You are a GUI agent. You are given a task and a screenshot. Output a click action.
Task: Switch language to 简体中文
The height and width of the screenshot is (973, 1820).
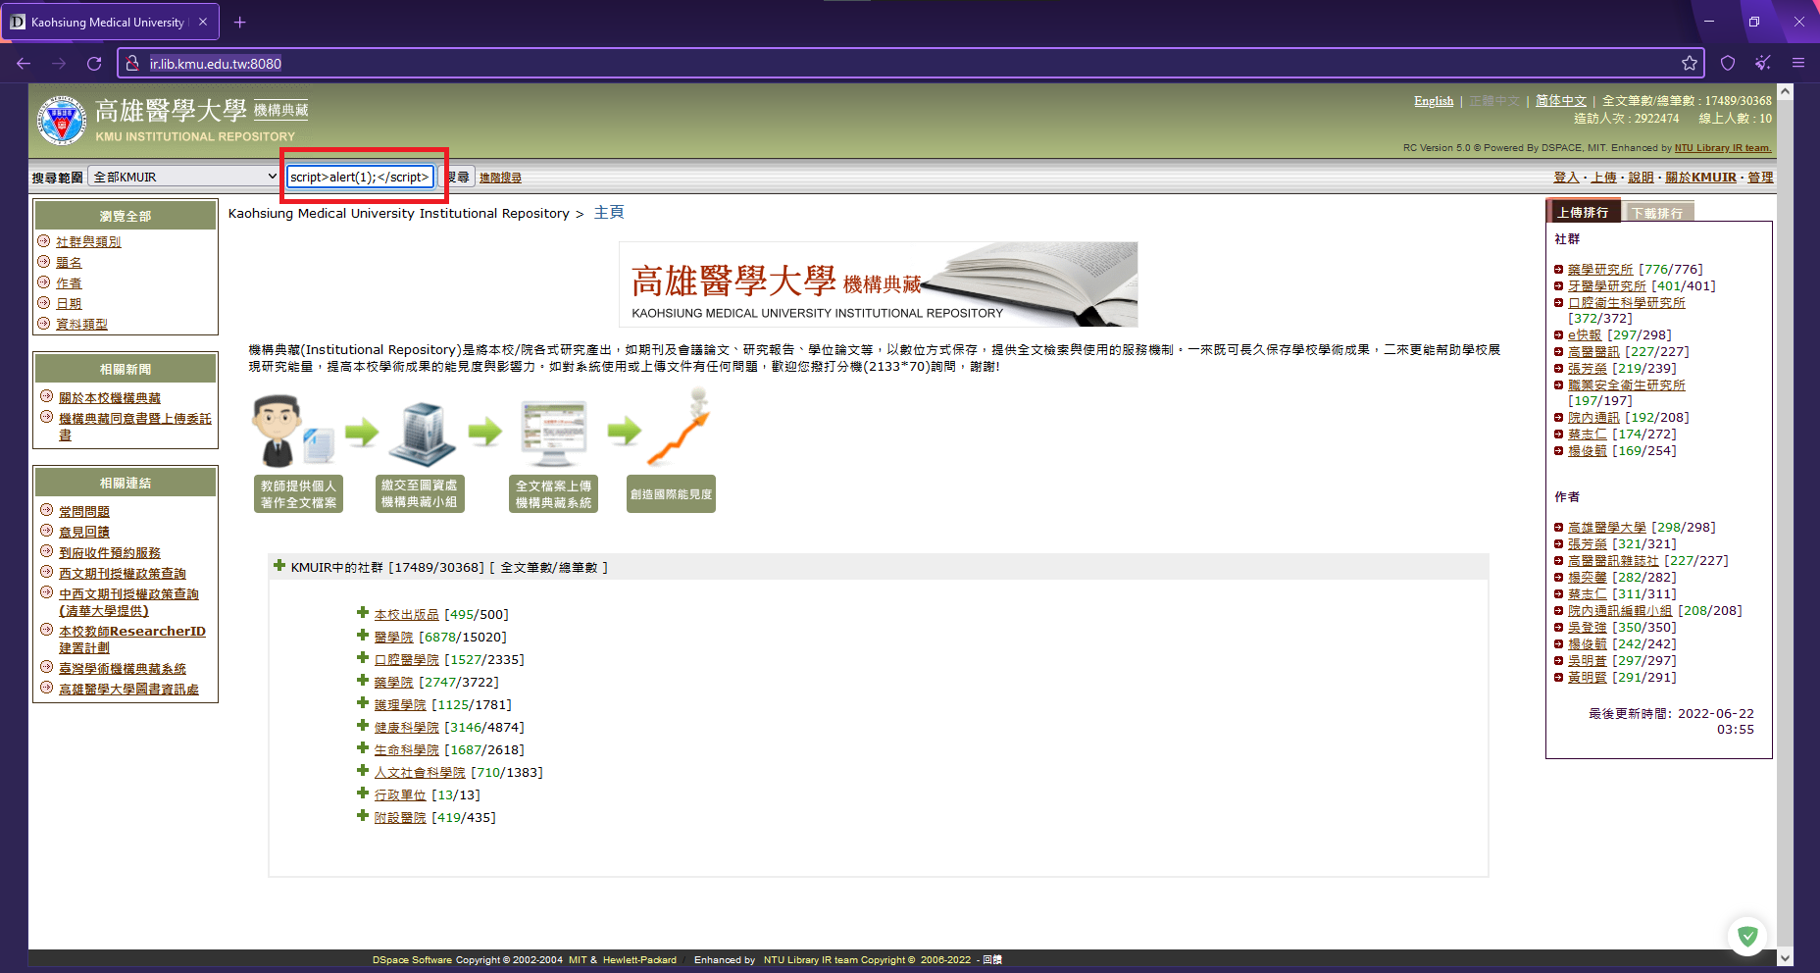(1561, 101)
